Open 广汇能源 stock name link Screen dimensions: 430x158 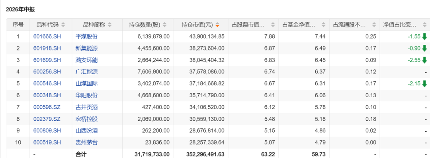click(86, 72)
